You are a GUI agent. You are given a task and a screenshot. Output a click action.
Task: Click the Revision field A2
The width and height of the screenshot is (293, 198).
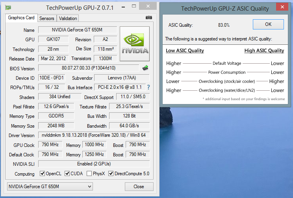pyautogui.click(x=106, y=39)
